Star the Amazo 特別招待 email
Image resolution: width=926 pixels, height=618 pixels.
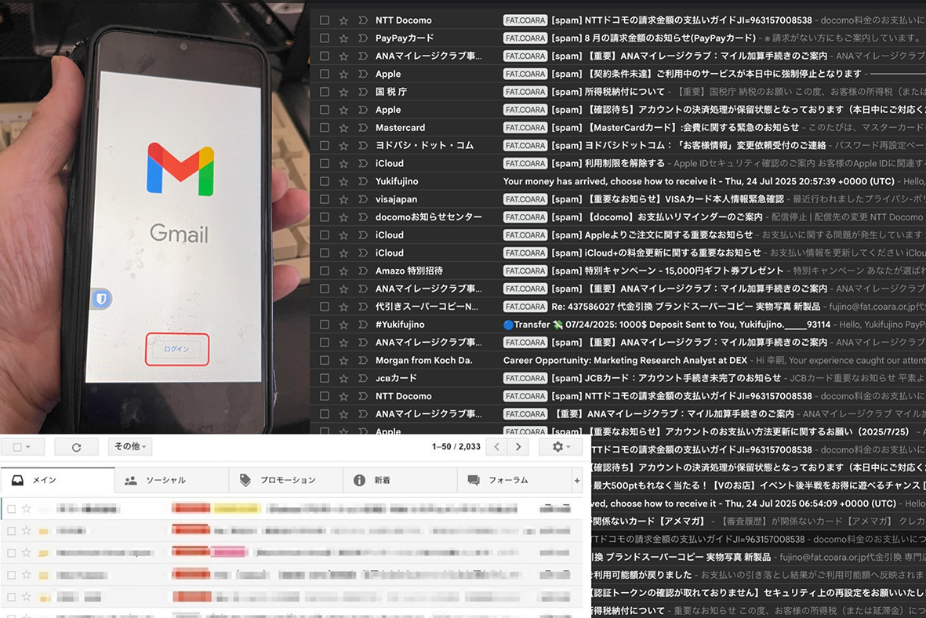[343, 271]
